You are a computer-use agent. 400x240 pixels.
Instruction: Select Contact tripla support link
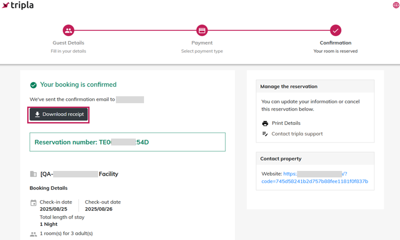coord(297,134)
